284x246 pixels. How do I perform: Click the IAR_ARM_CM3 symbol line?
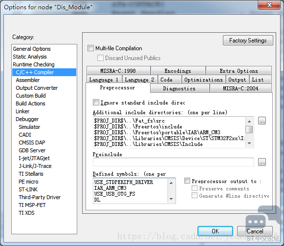[x=110, y=188]
